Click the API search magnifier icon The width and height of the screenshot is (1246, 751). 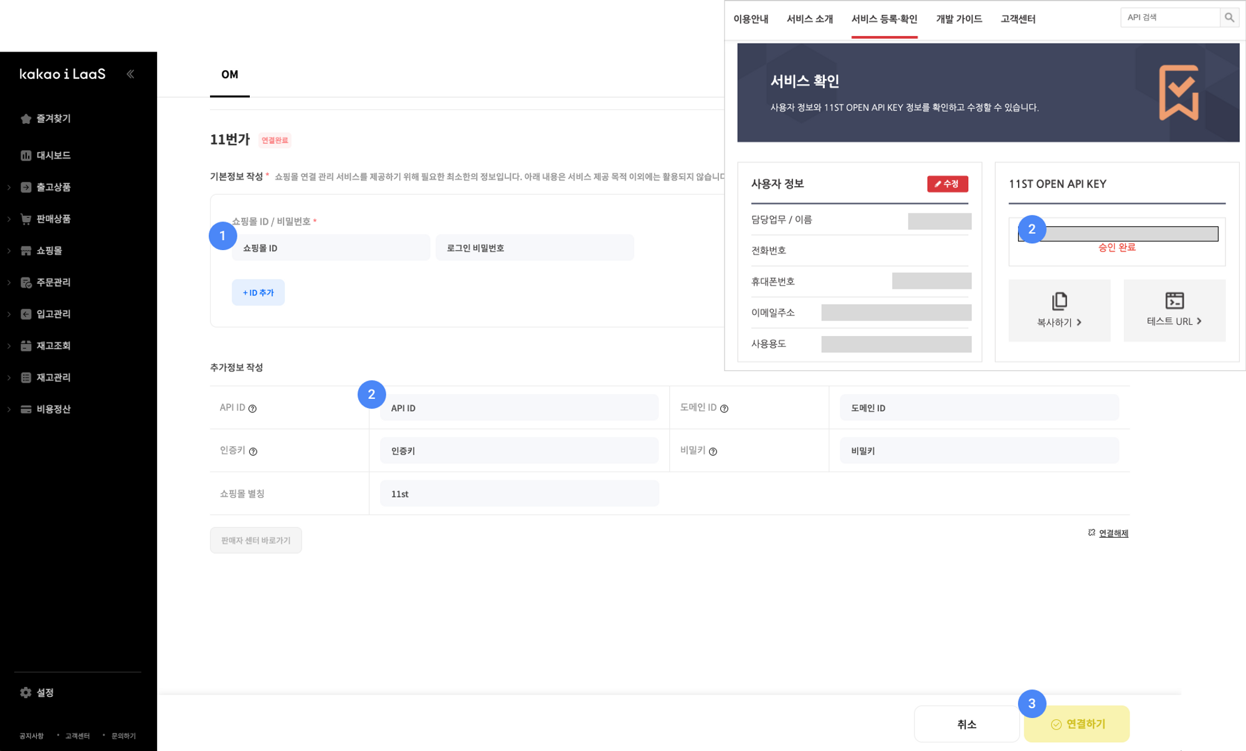pos(1229,17)
